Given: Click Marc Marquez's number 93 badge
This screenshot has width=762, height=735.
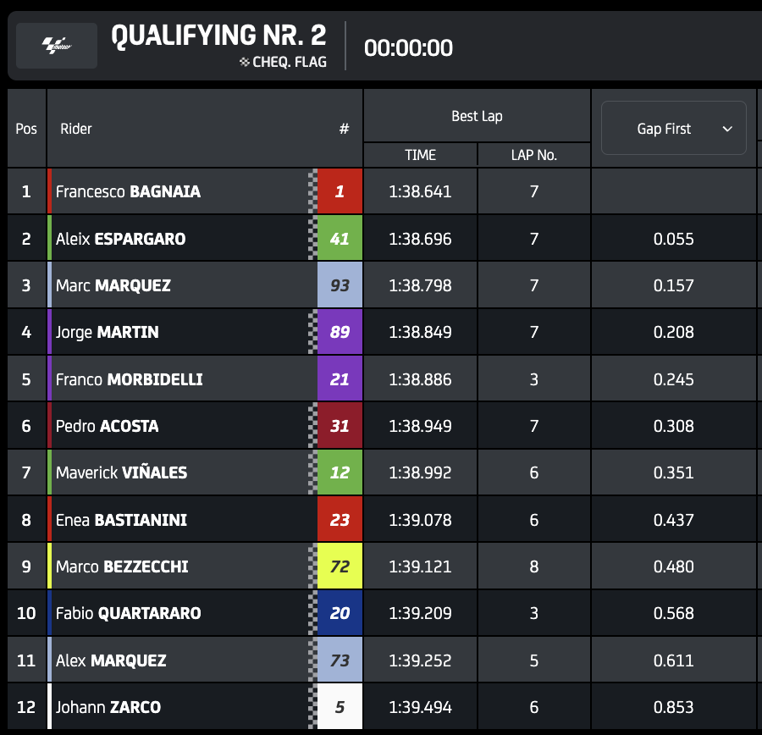Looking at the screenshot, I should click(340, 285).
